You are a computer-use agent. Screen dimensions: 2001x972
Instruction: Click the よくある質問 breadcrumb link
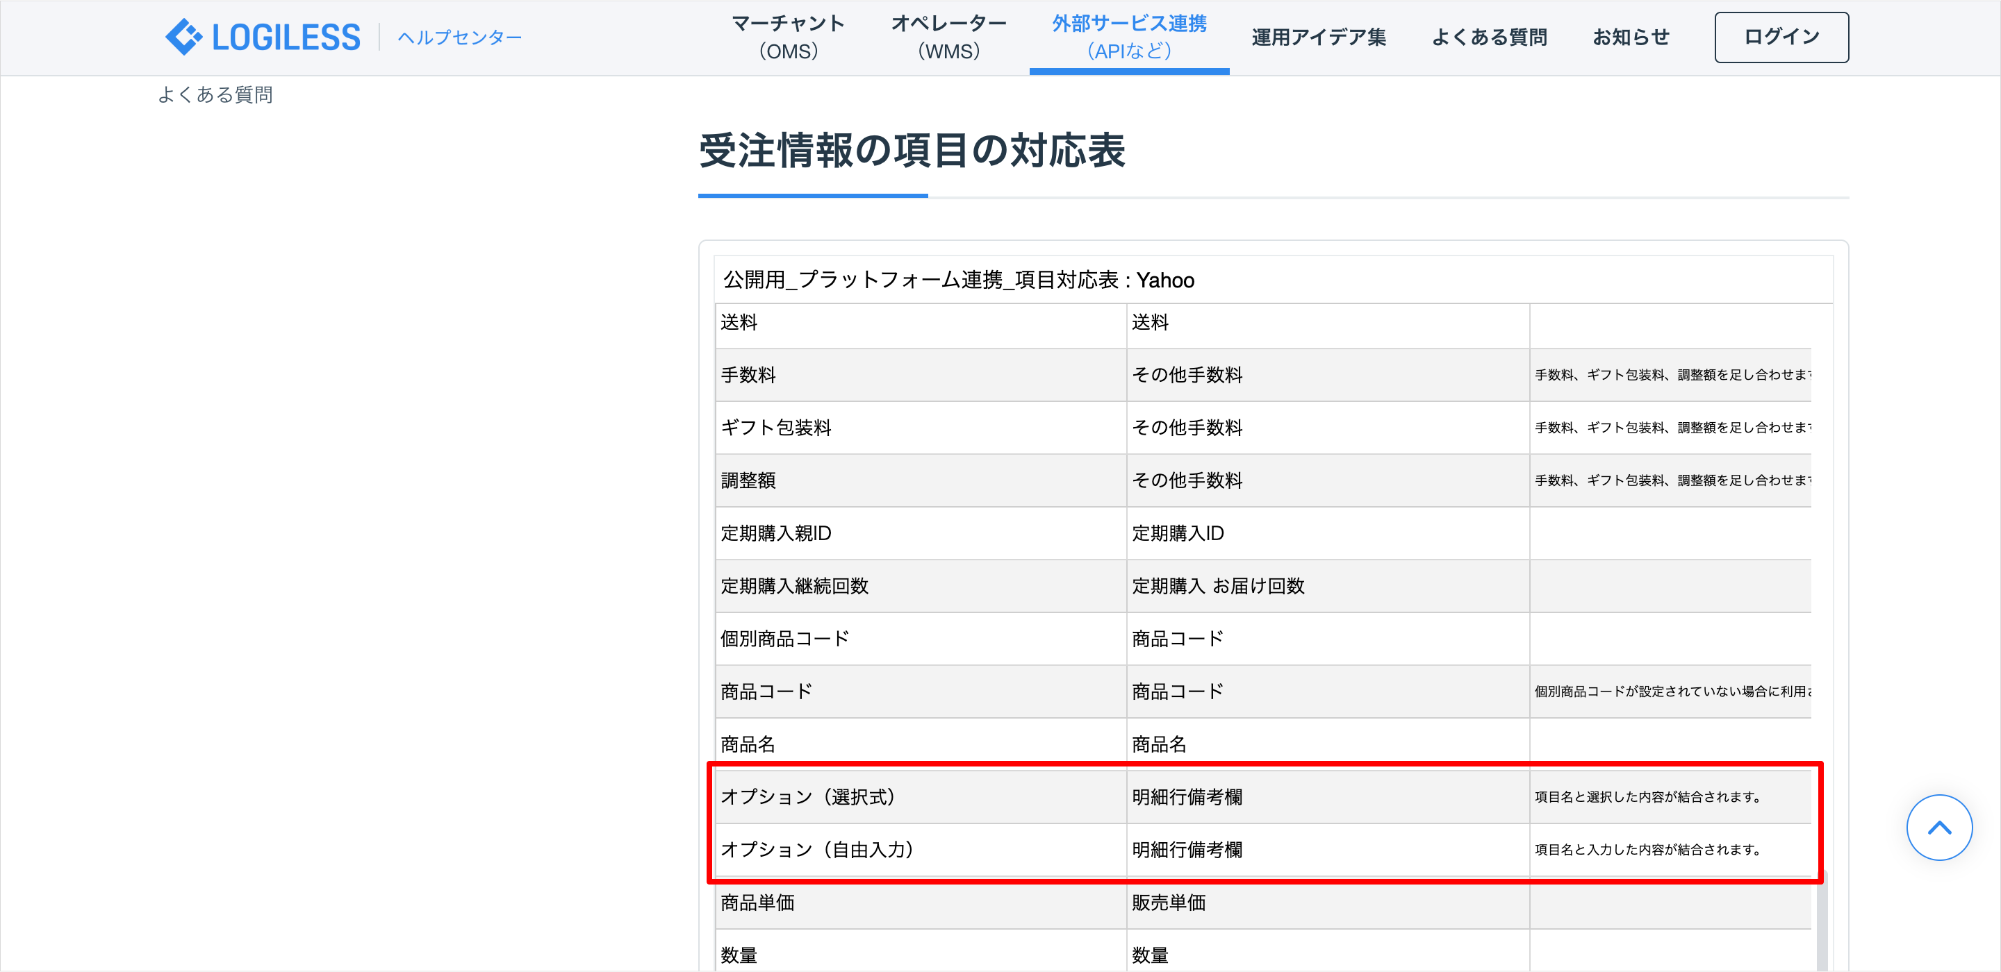(215, 94)
